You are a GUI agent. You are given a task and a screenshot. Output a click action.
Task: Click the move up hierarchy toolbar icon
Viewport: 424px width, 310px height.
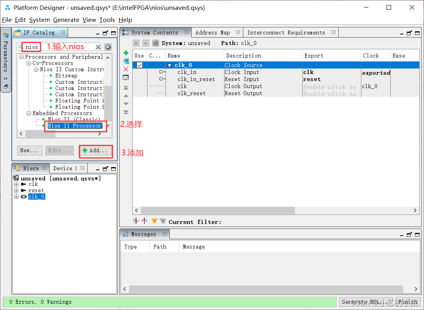[146, 43]
